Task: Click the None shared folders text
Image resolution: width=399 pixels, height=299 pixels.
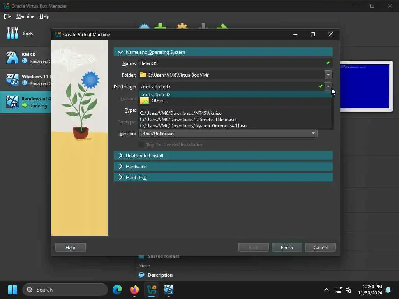Action: click(x=144, y=266)
